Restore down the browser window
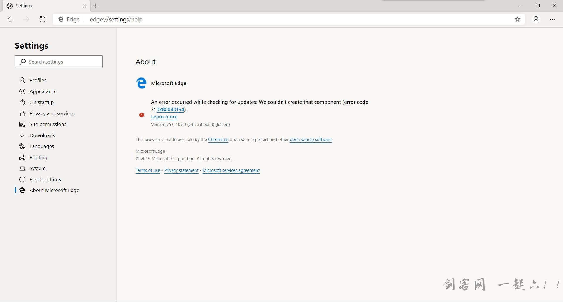Image resolution: width=563 pixels, height=302 pixels. tap(537, 6)
